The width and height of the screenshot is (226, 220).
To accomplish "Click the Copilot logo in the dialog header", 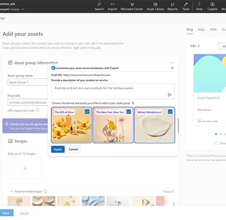I will click(x=53, y=68).
